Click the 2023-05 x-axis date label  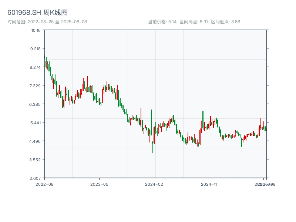click(99, 184)
